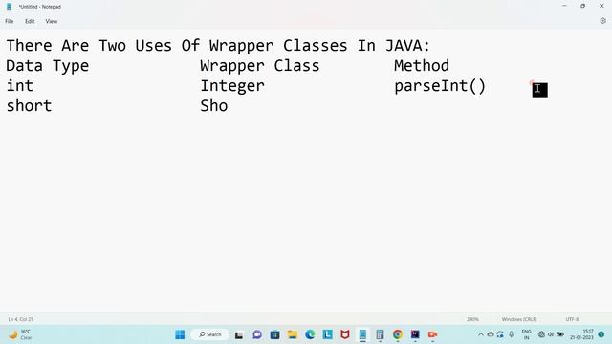Click the parseInt() text
The image size is (612, 344).
(440, 86)
